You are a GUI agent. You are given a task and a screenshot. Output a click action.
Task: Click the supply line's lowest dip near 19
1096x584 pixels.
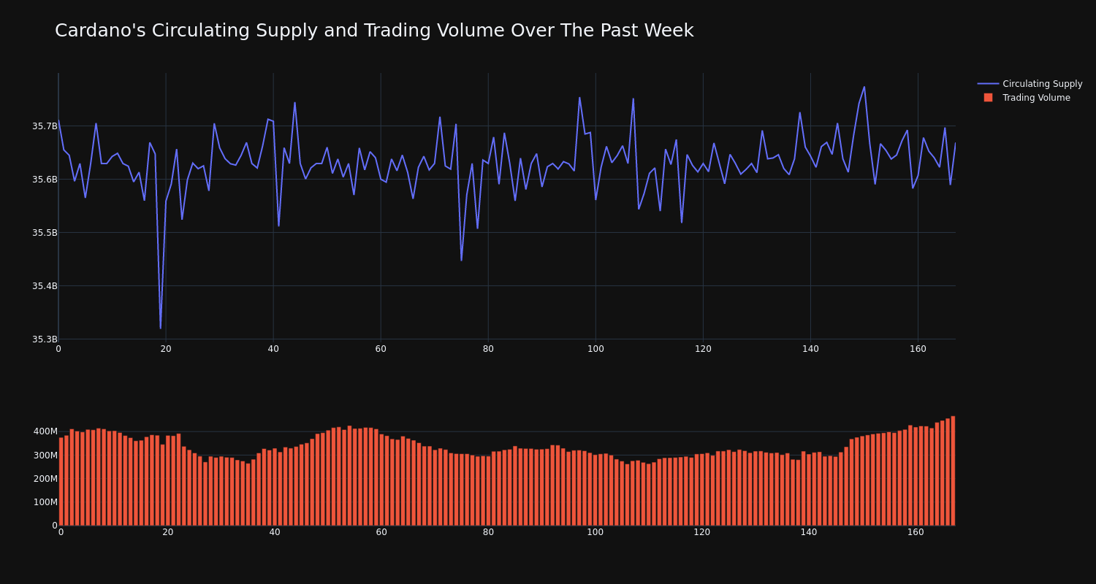161,328
